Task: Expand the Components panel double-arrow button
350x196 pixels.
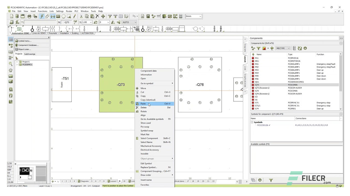Action: coord(341,38)
